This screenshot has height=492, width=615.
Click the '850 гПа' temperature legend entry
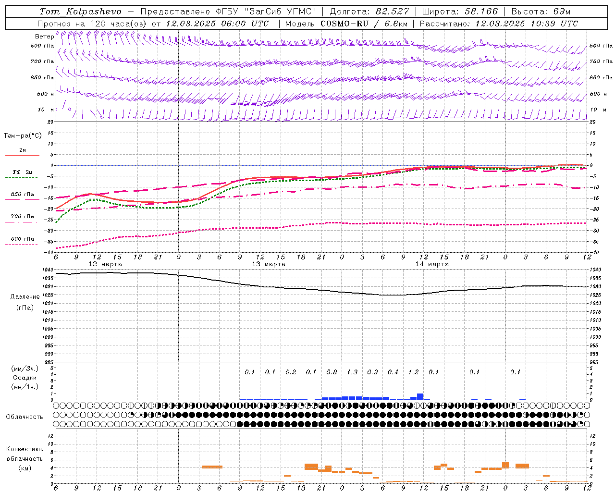click(23, 195)
